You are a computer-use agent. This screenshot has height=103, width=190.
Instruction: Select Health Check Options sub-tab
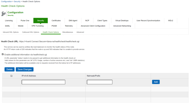51,32
